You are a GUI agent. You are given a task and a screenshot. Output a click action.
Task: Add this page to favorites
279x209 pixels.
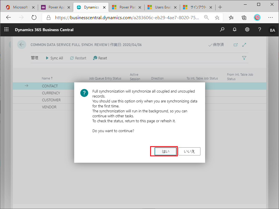(x=217, y=17)
